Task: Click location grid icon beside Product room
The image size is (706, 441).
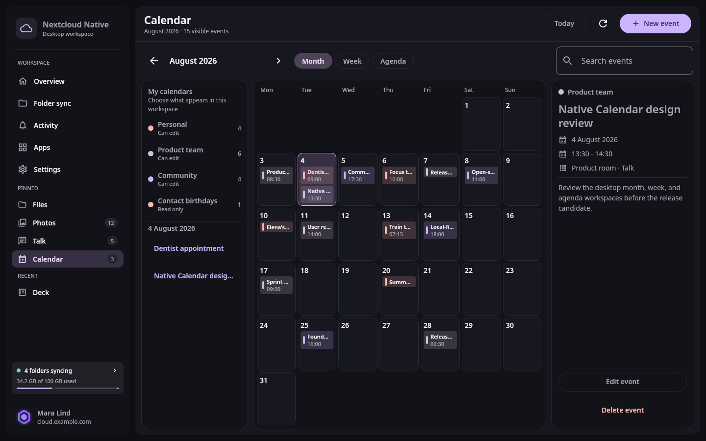Action: tap(563, 168)
